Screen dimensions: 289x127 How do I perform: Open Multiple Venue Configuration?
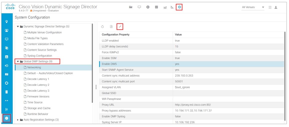(44, 32)
